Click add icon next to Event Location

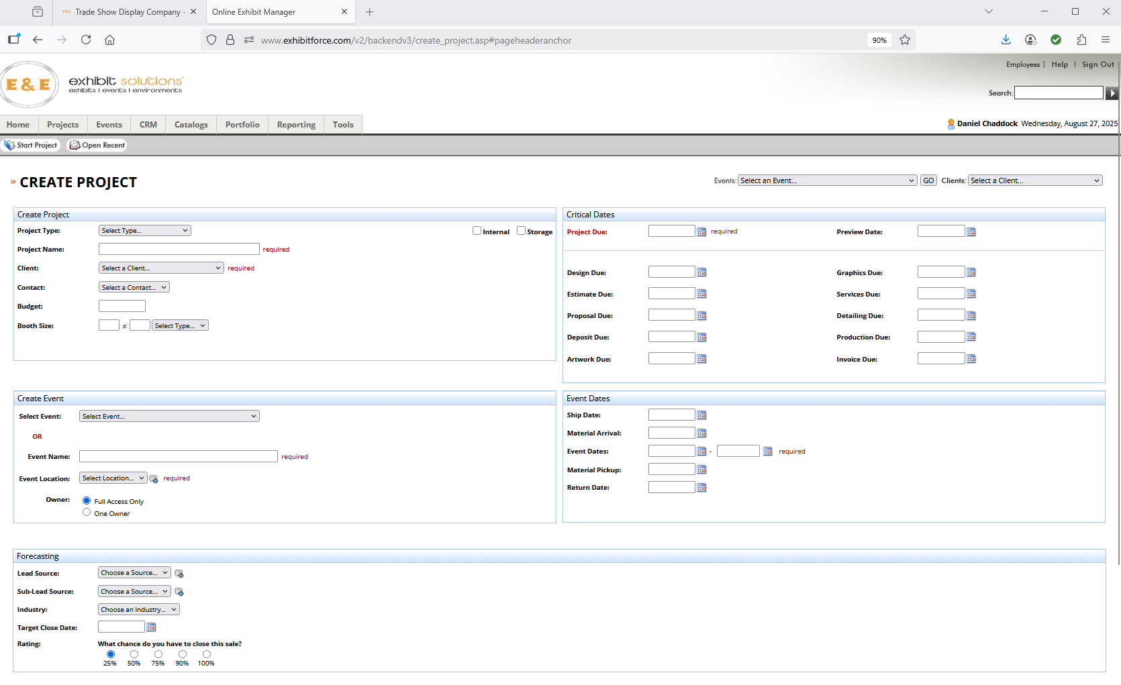pos(154,479)
